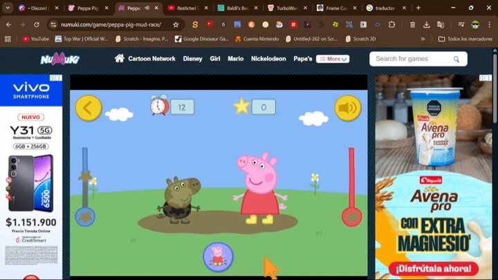Switch to the traductor Google tab
The height and width of the screenshot is (280, 498).
[386, 8]
